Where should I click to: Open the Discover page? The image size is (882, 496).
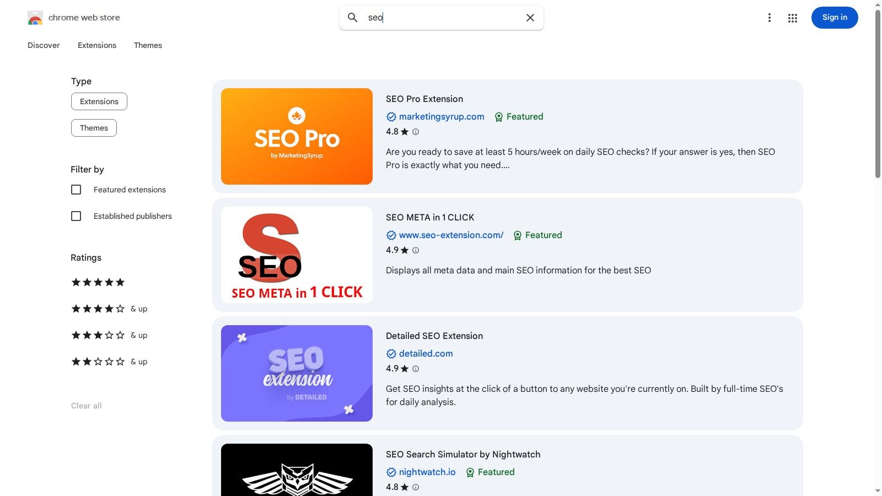pos(44,45)
